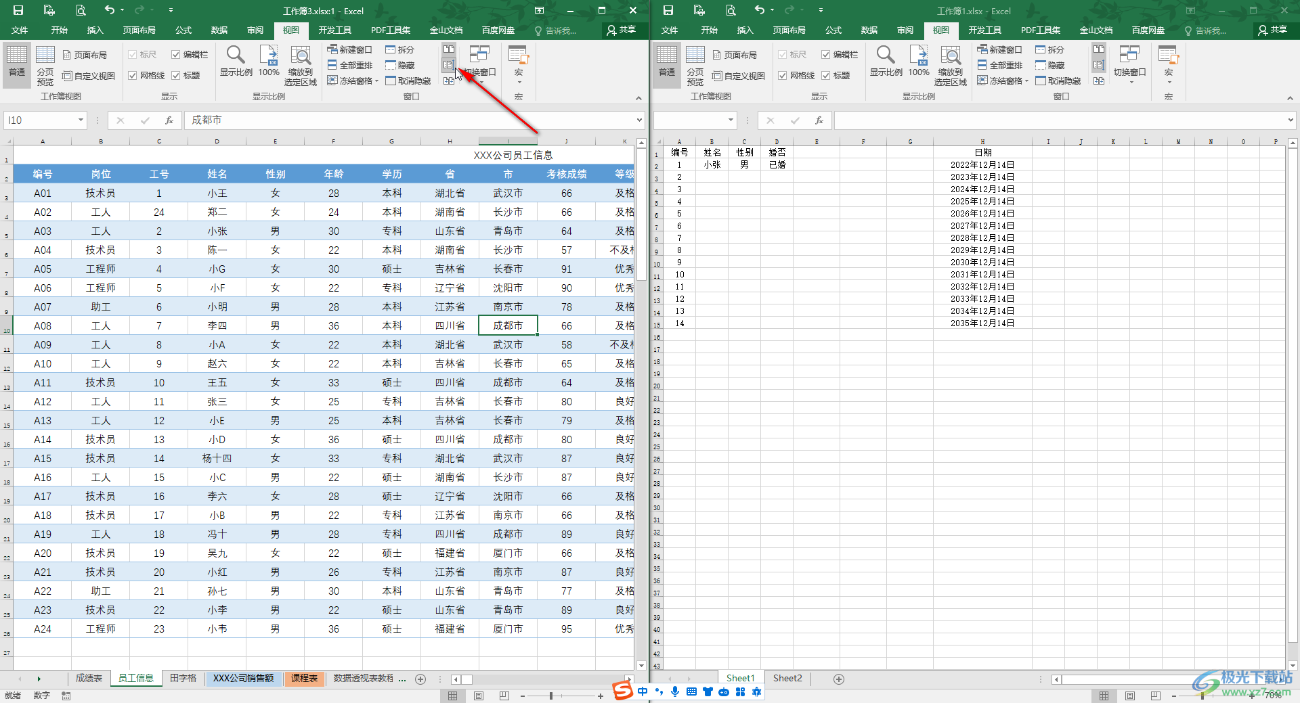The width and height of the screenshot is (1300, 703).
Task: Toggle 标题 checkbox in right window
Action: [x=836, y=76]
